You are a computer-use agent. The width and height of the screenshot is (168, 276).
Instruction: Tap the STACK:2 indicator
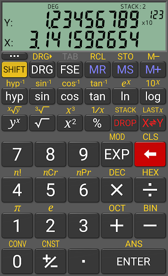tap(133, 7)
